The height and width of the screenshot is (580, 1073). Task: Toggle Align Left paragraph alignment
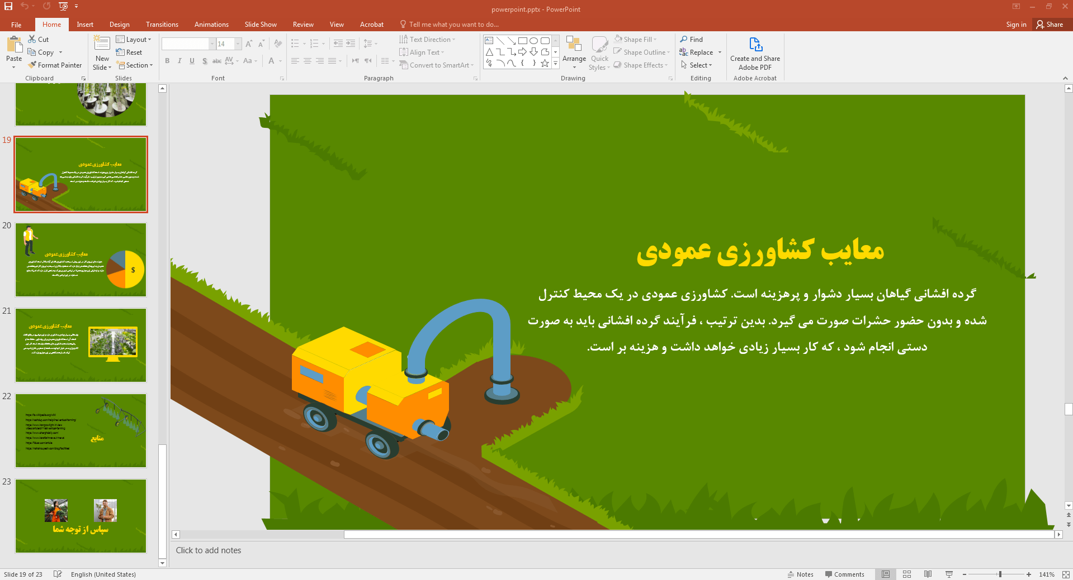(295, 61)
